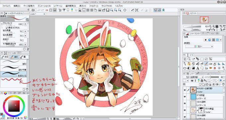
Task: Click the new raster layer icon
Action: [x=201, y=84]
